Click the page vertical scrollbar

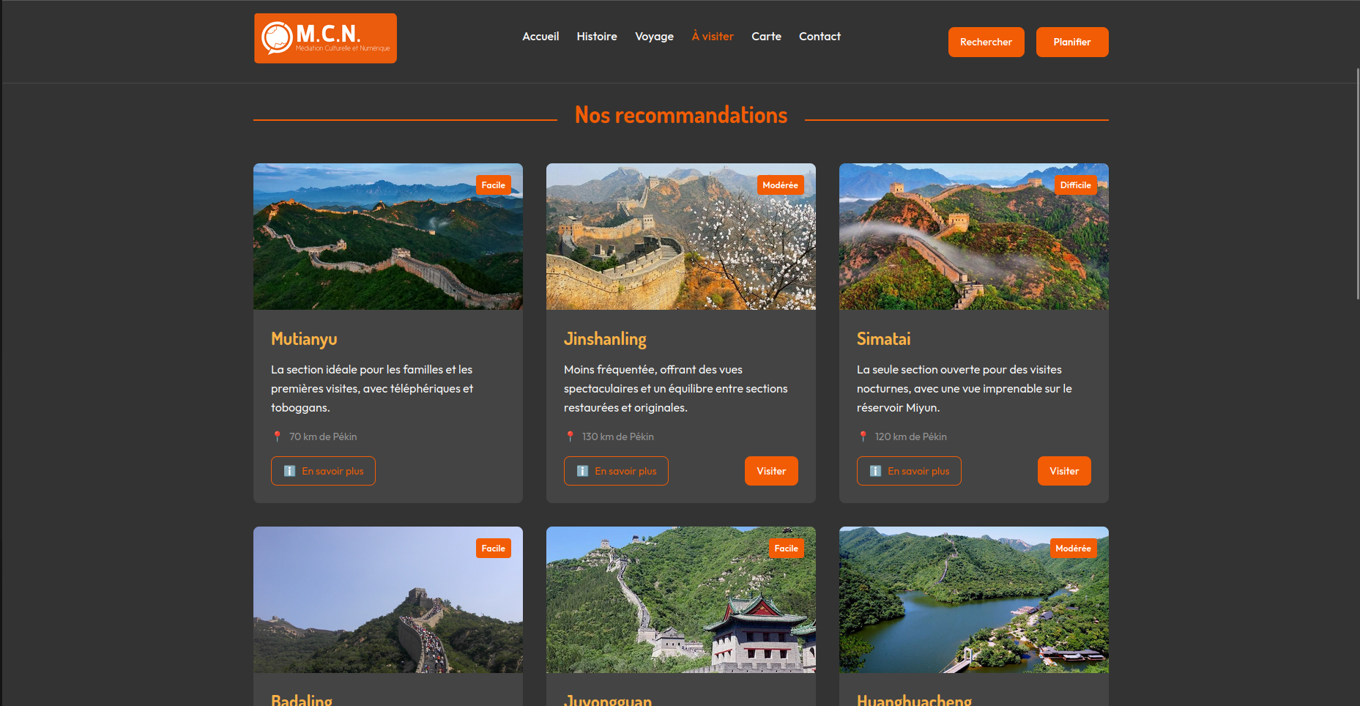[x=1357, y=183]
